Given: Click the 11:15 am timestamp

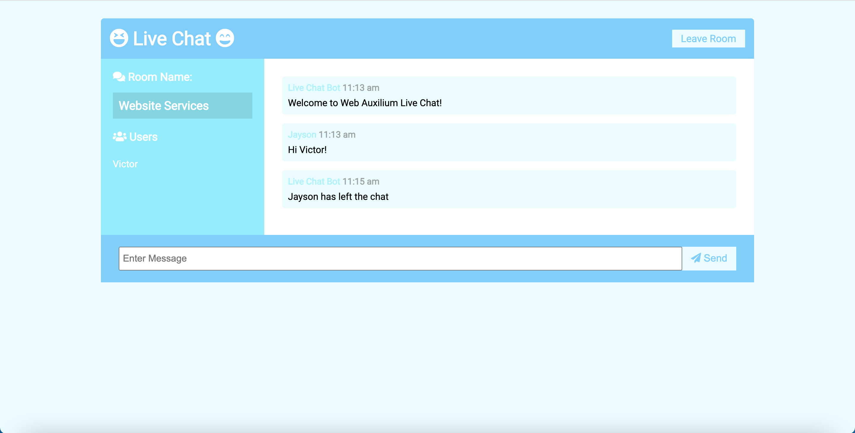Looking at the screenshot, I should 361,182.
